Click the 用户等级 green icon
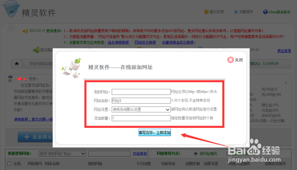Image resolution: width=297 pixels, height=170 pixels. pos(36,50)
